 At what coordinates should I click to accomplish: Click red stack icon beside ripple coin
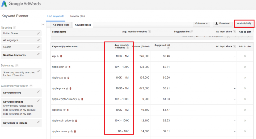[x=69, y=67]
